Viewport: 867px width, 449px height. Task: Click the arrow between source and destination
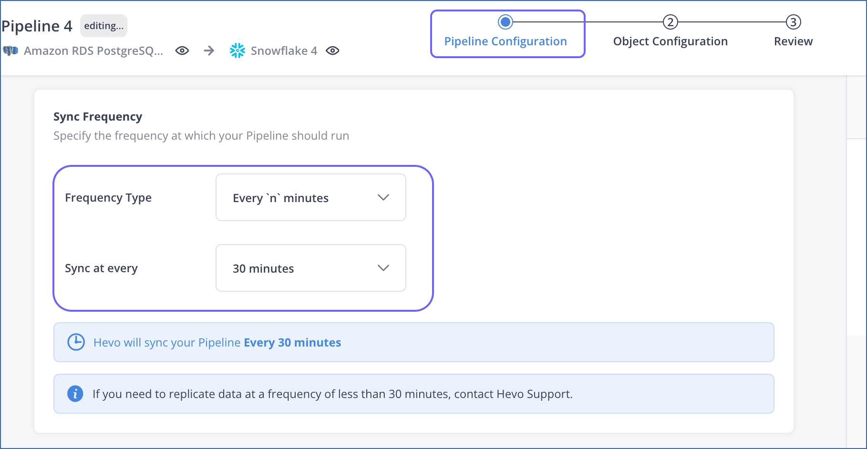coord(210,51)
